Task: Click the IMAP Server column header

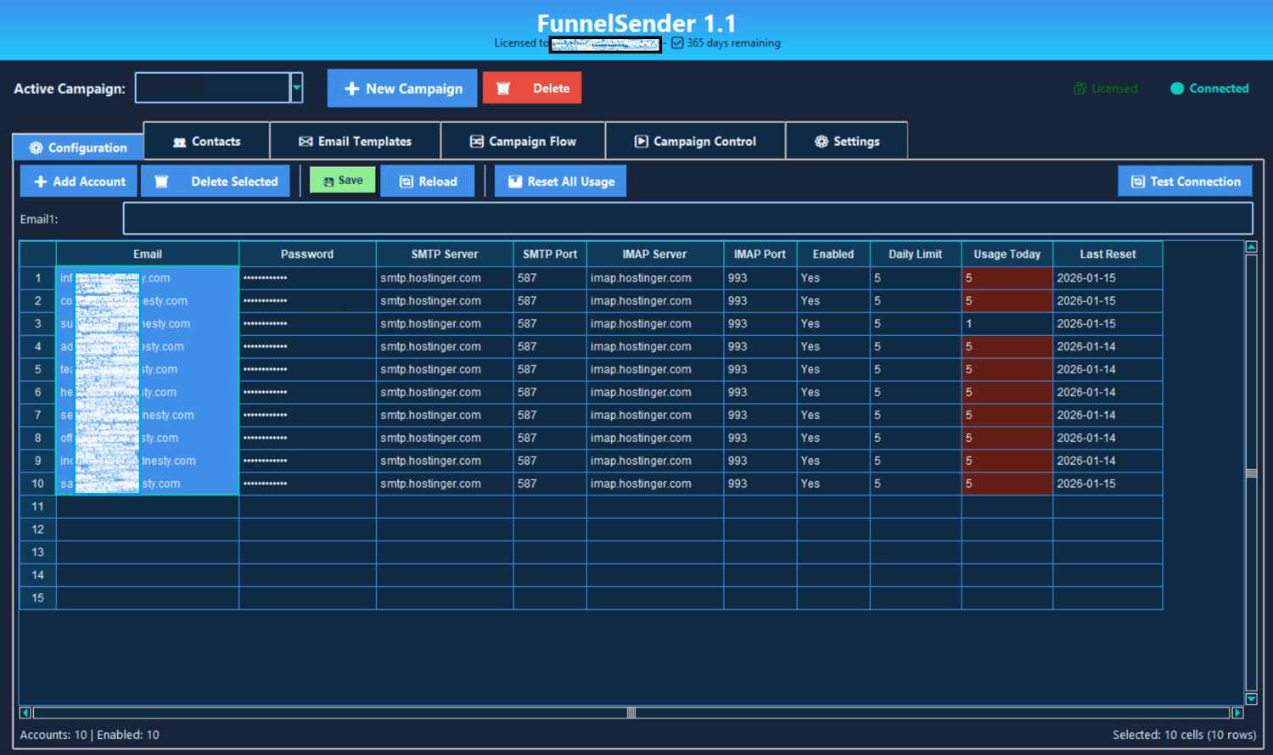Action: click(654, 254)
